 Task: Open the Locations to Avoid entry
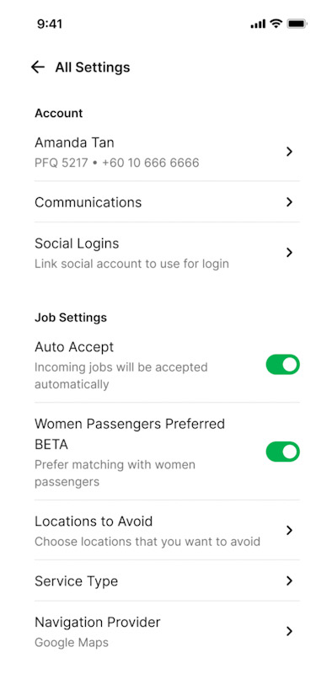click(x=167, y=531)
